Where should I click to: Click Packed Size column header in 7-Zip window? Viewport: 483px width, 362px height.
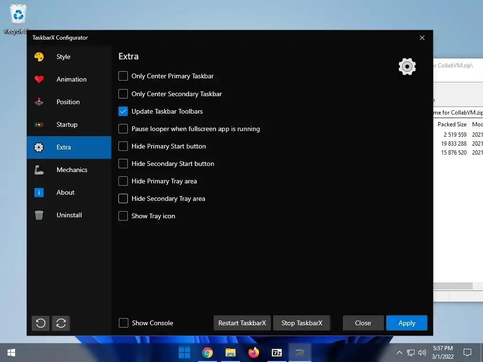click(452, 124)
